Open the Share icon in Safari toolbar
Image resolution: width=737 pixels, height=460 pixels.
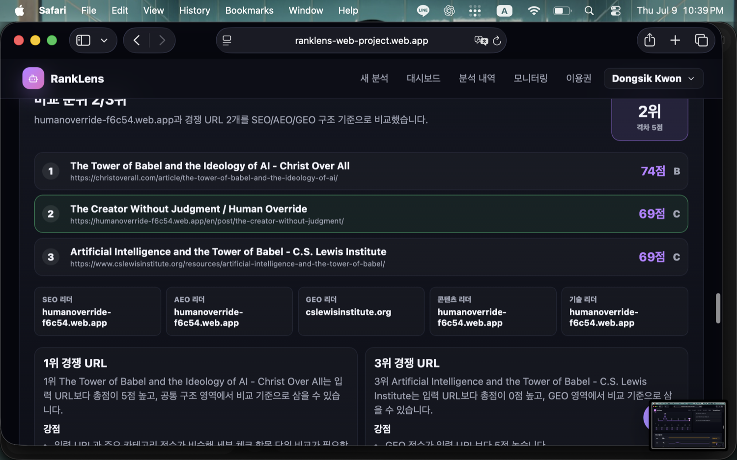pos(650,40)
